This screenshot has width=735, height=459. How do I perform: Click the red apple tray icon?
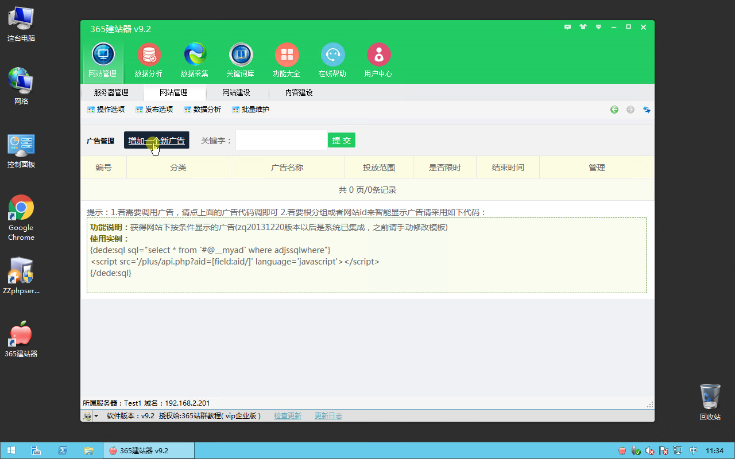coord(622,451)
